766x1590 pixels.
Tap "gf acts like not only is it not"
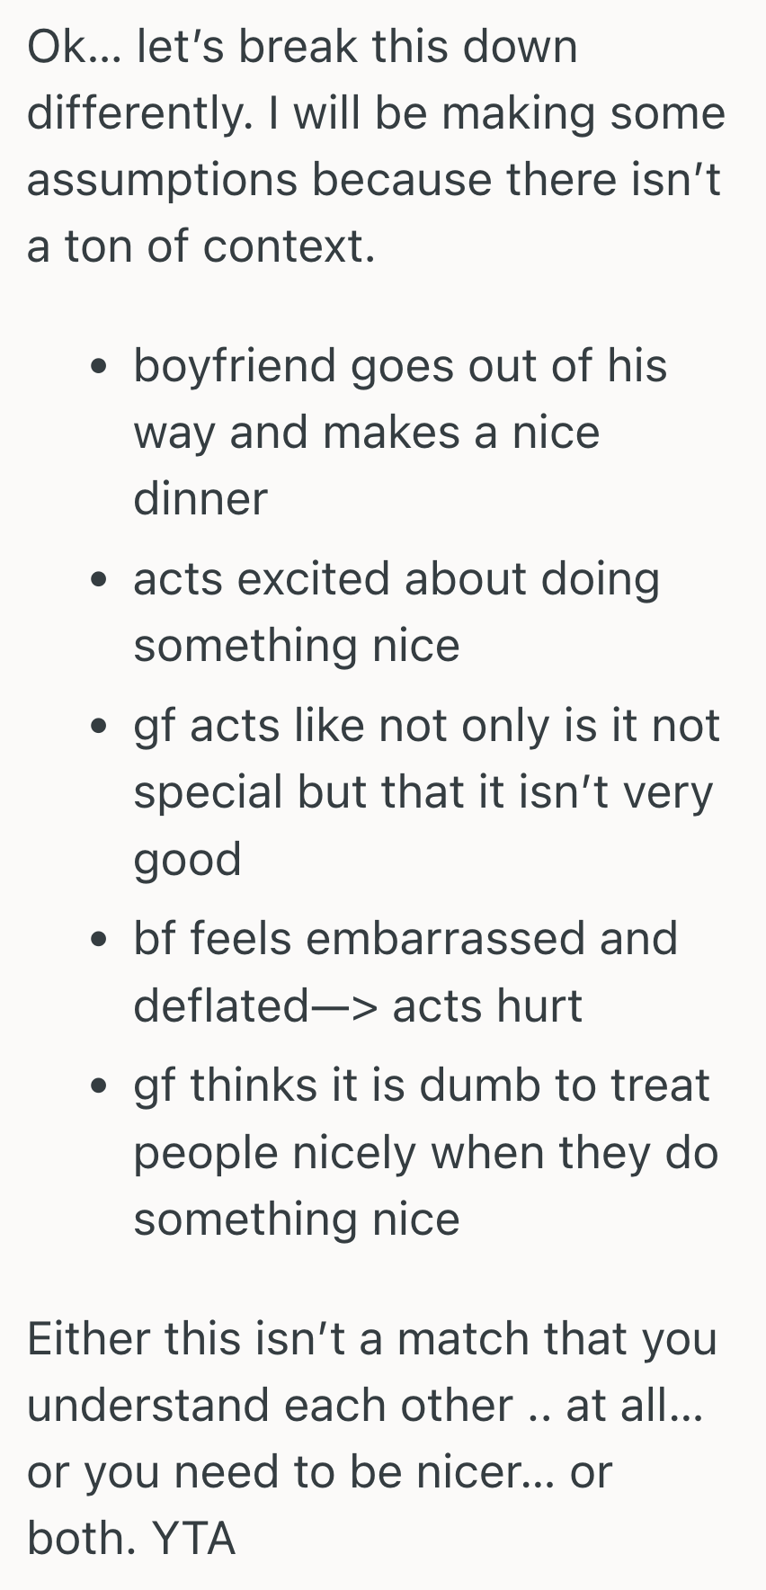426,726
